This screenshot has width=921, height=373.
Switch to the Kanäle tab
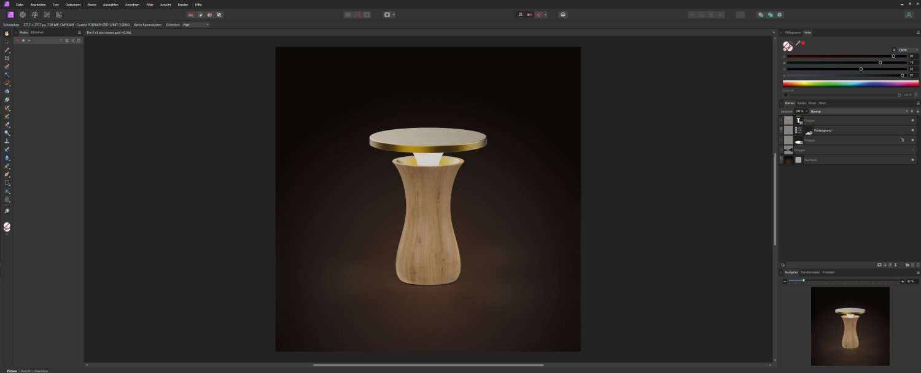coord(801,103)
